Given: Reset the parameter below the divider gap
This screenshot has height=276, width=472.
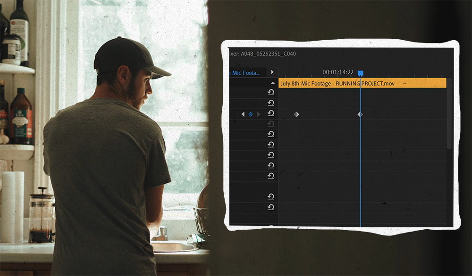Looking at the screenshot, I should pos(270,196).
